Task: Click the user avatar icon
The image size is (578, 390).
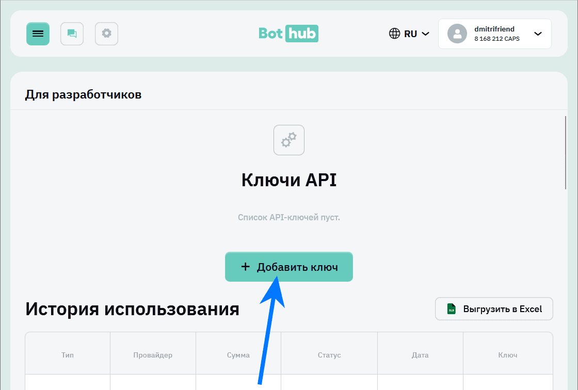Action: (x=457, y=34)
